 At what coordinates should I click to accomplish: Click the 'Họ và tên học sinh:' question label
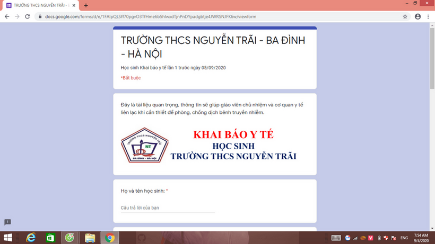[x=143, y=191]
